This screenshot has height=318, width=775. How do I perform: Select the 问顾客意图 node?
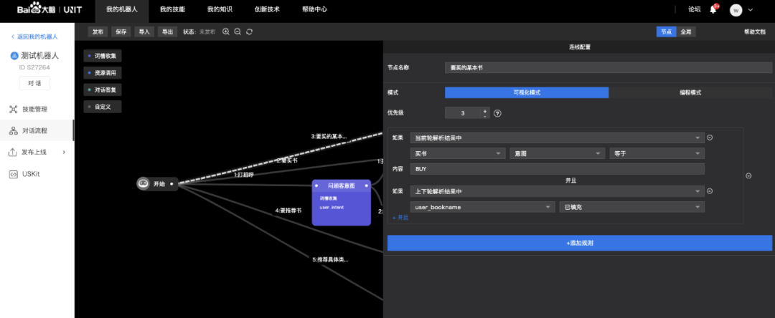(x=342, y=203)
